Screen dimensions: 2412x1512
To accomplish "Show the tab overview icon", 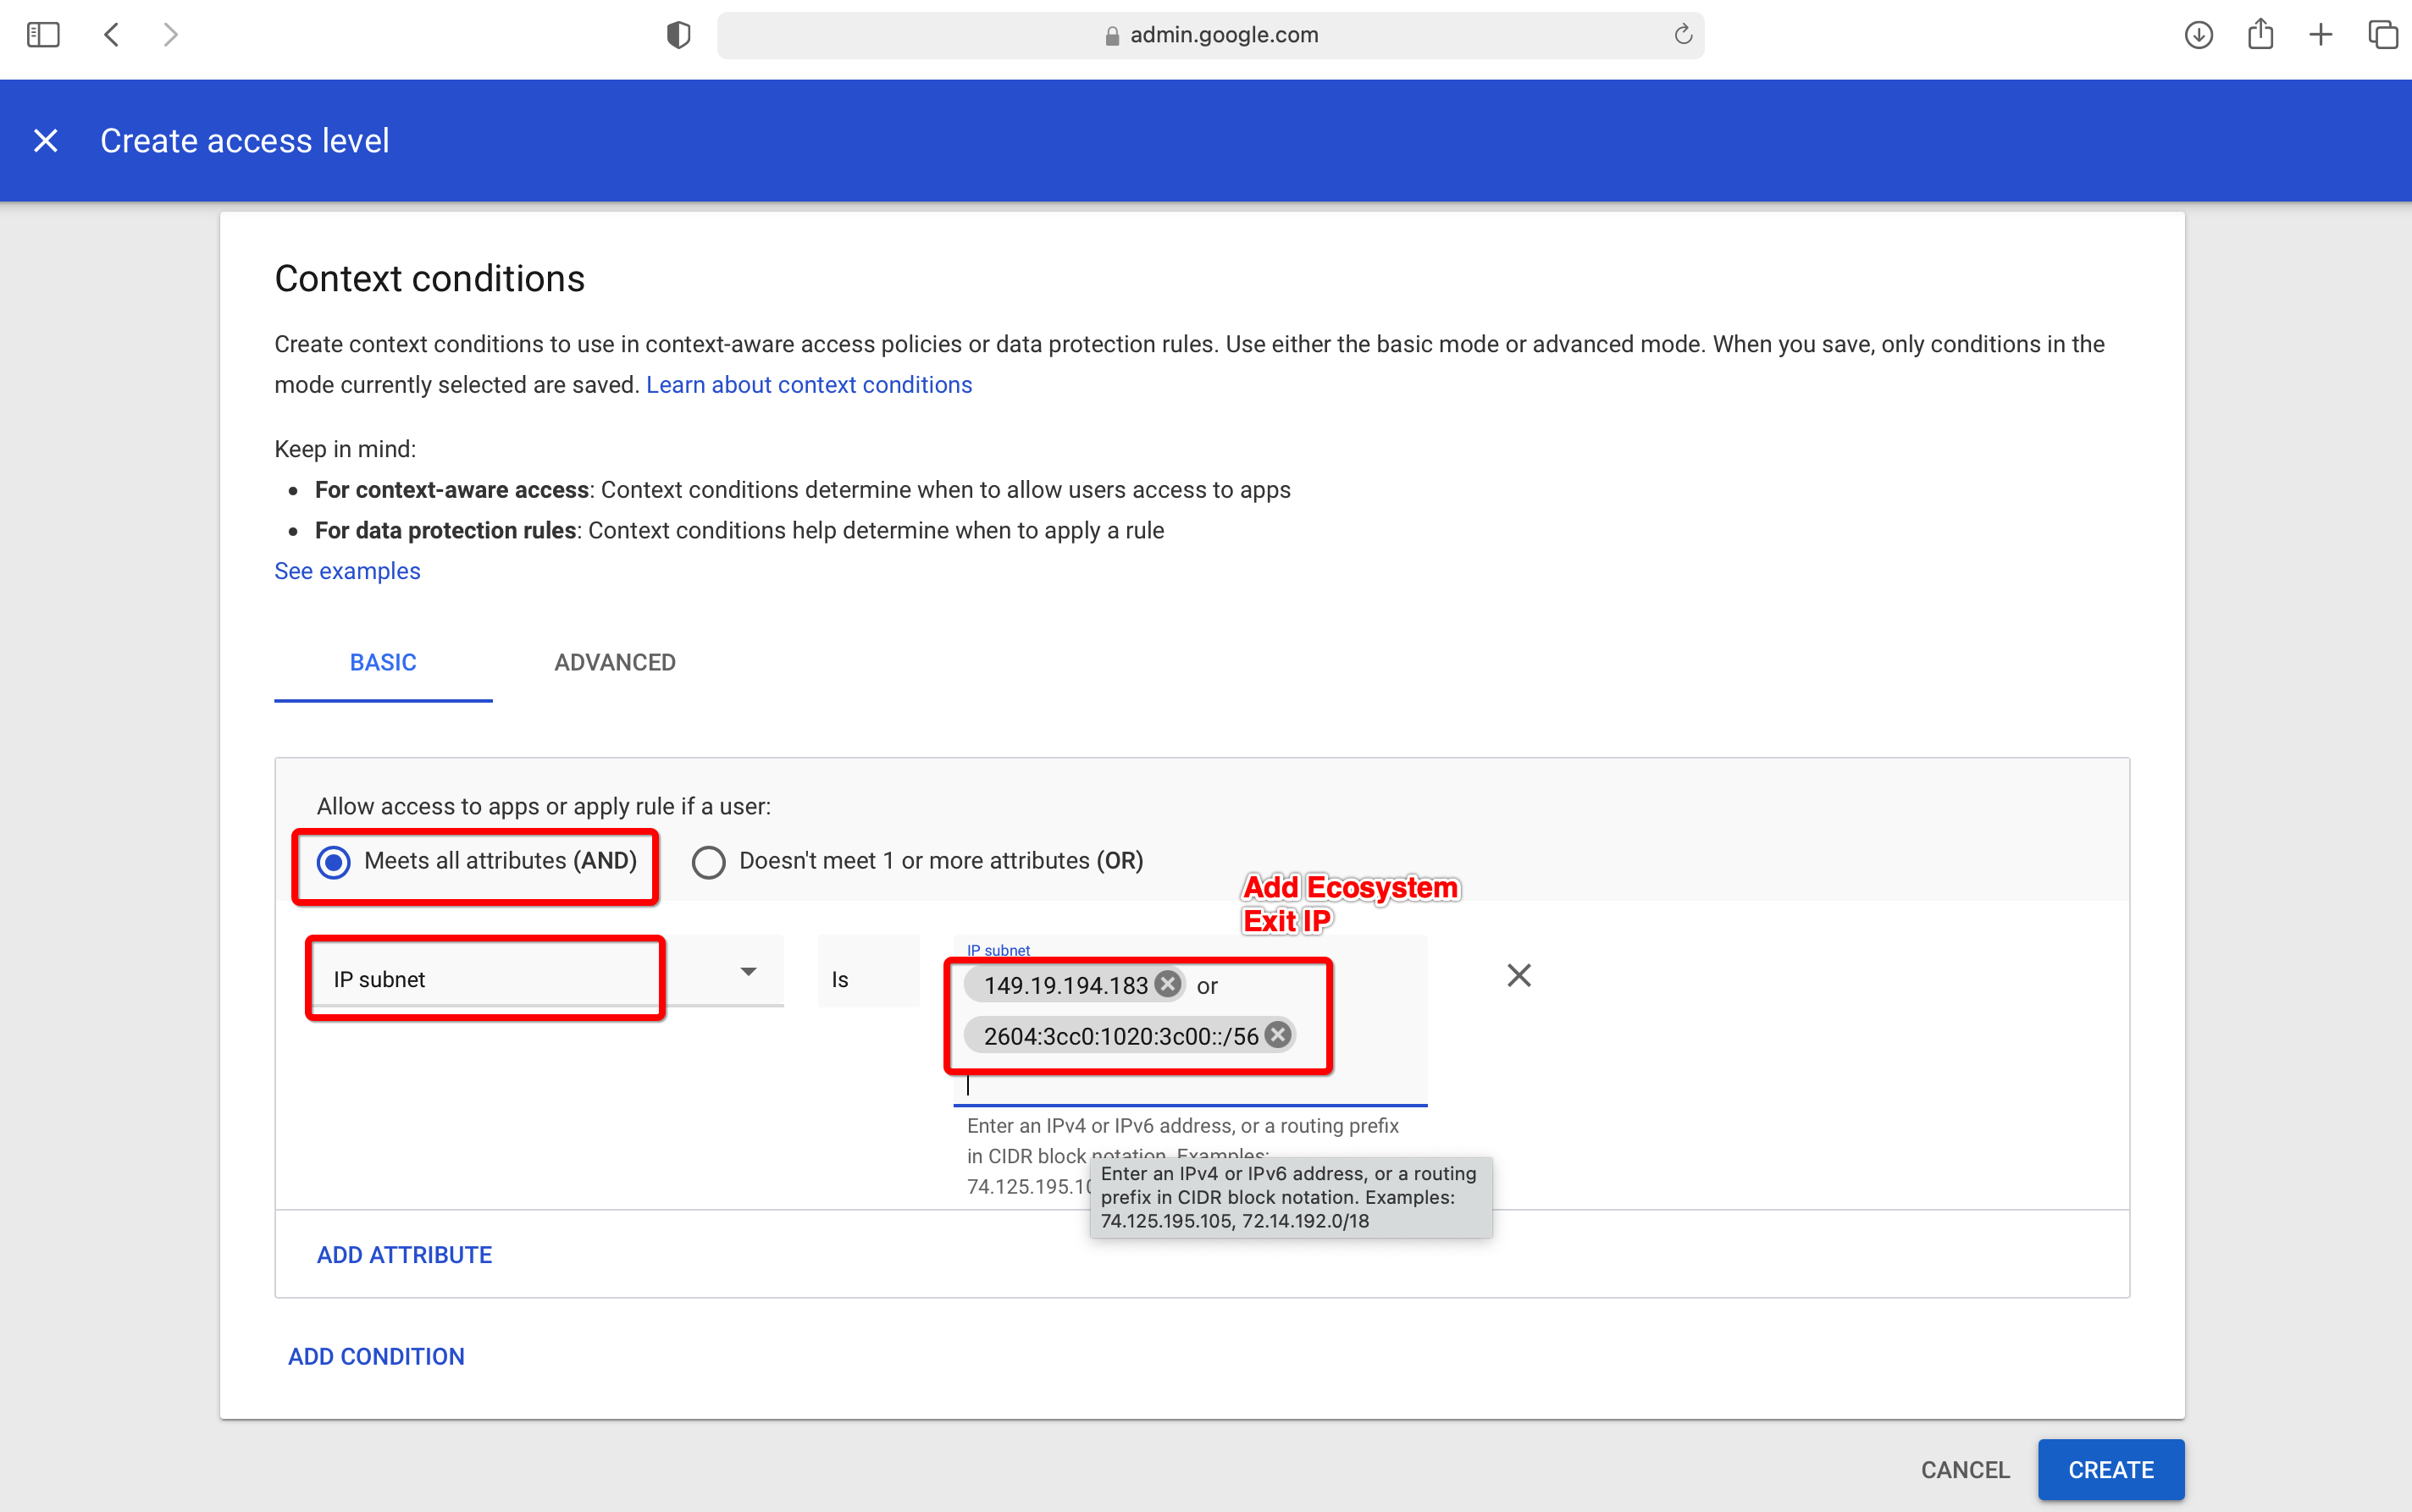I will [x=2383, y=35].
